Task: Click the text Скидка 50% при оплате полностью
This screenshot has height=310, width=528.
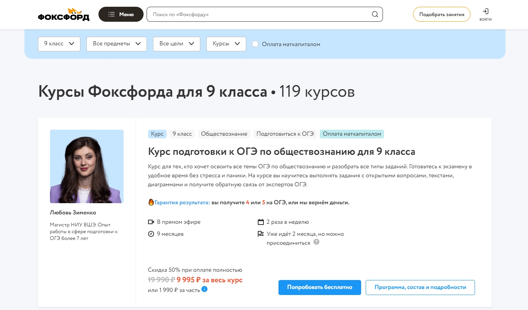Action: [x=195, y=270]
